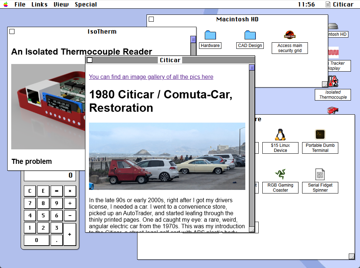
Task: Click the calculator 5 key
Action: [43, 216]
